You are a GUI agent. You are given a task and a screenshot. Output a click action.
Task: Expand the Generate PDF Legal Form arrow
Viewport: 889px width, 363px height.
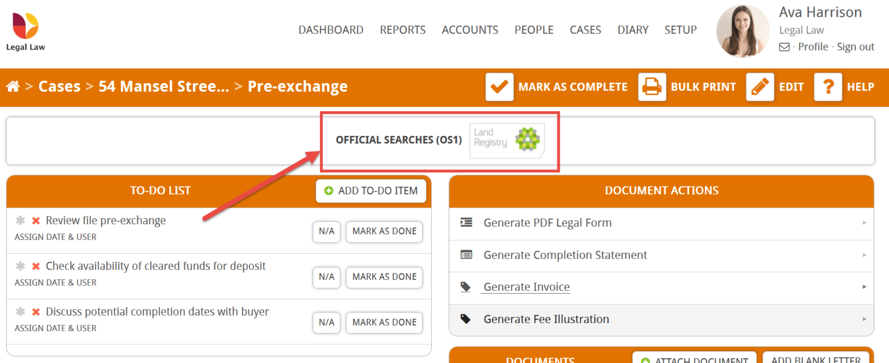(x=864, y=223)
